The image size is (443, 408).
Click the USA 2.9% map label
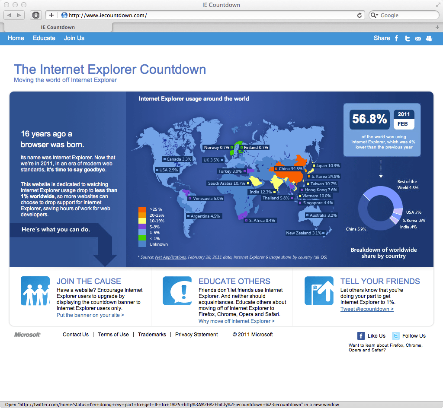167,170
